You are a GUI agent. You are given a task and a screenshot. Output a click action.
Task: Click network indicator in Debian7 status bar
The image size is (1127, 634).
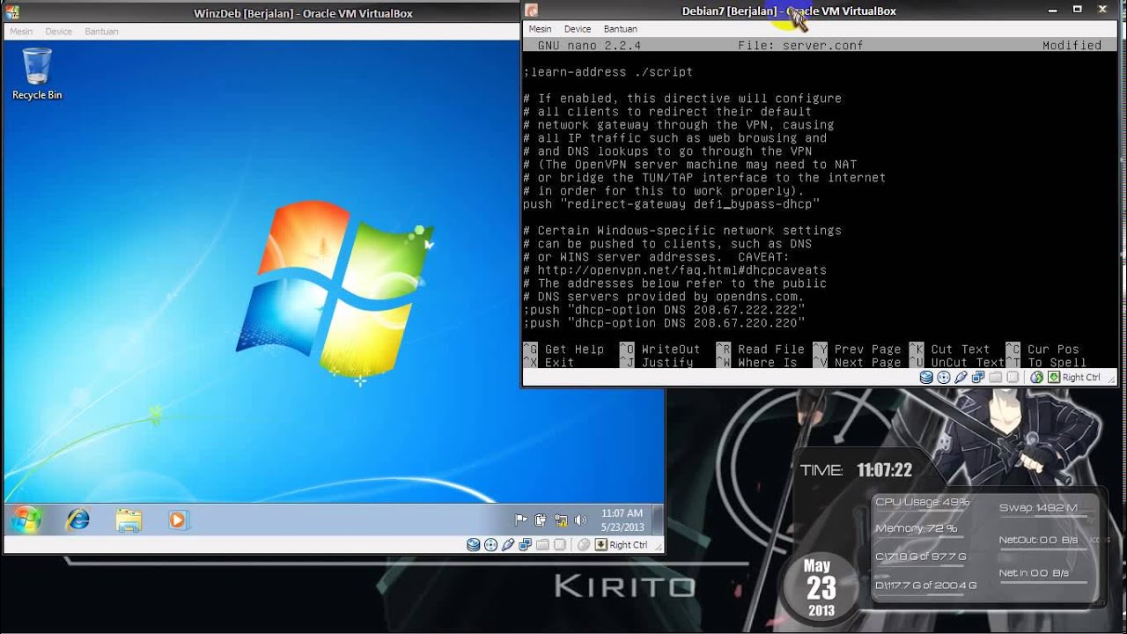(978, 377)
